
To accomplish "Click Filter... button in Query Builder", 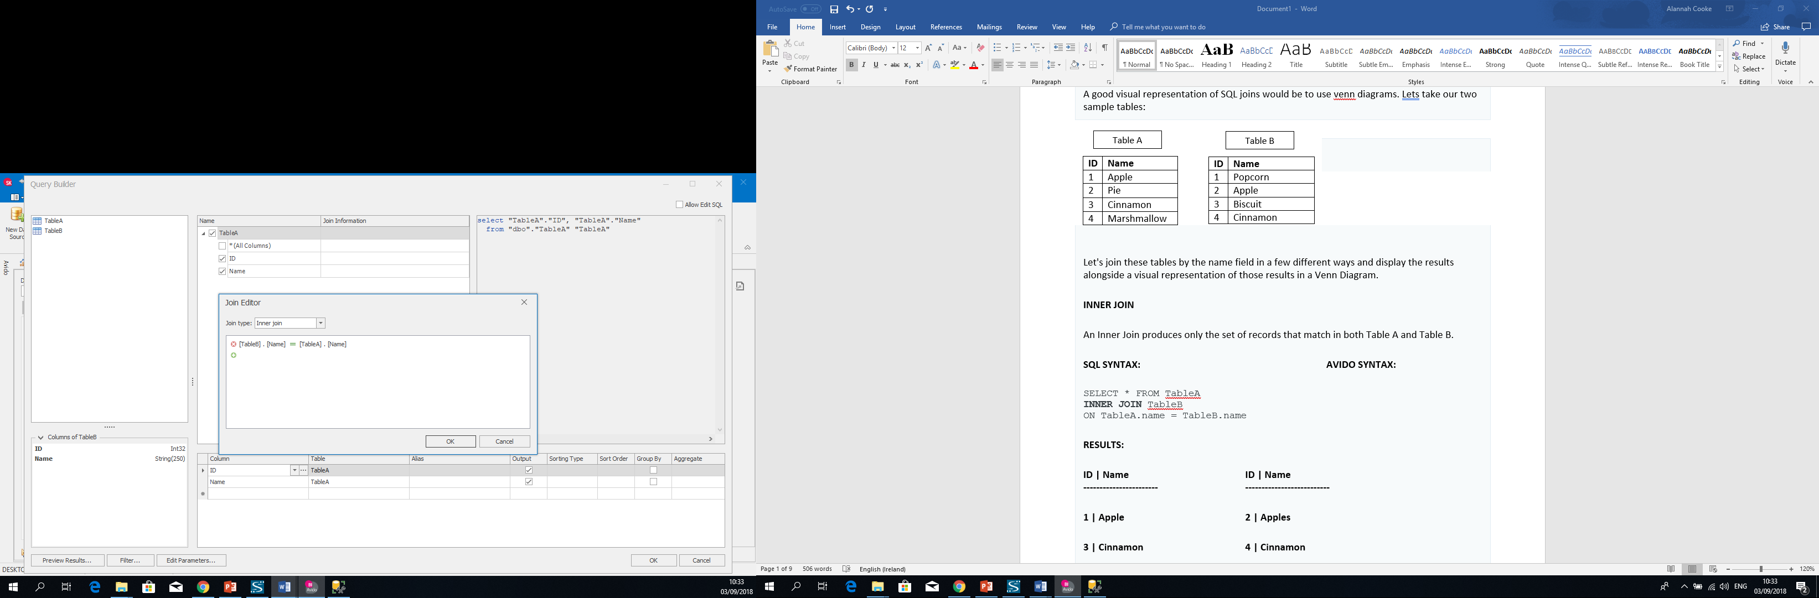I will [x=130, y=560].
